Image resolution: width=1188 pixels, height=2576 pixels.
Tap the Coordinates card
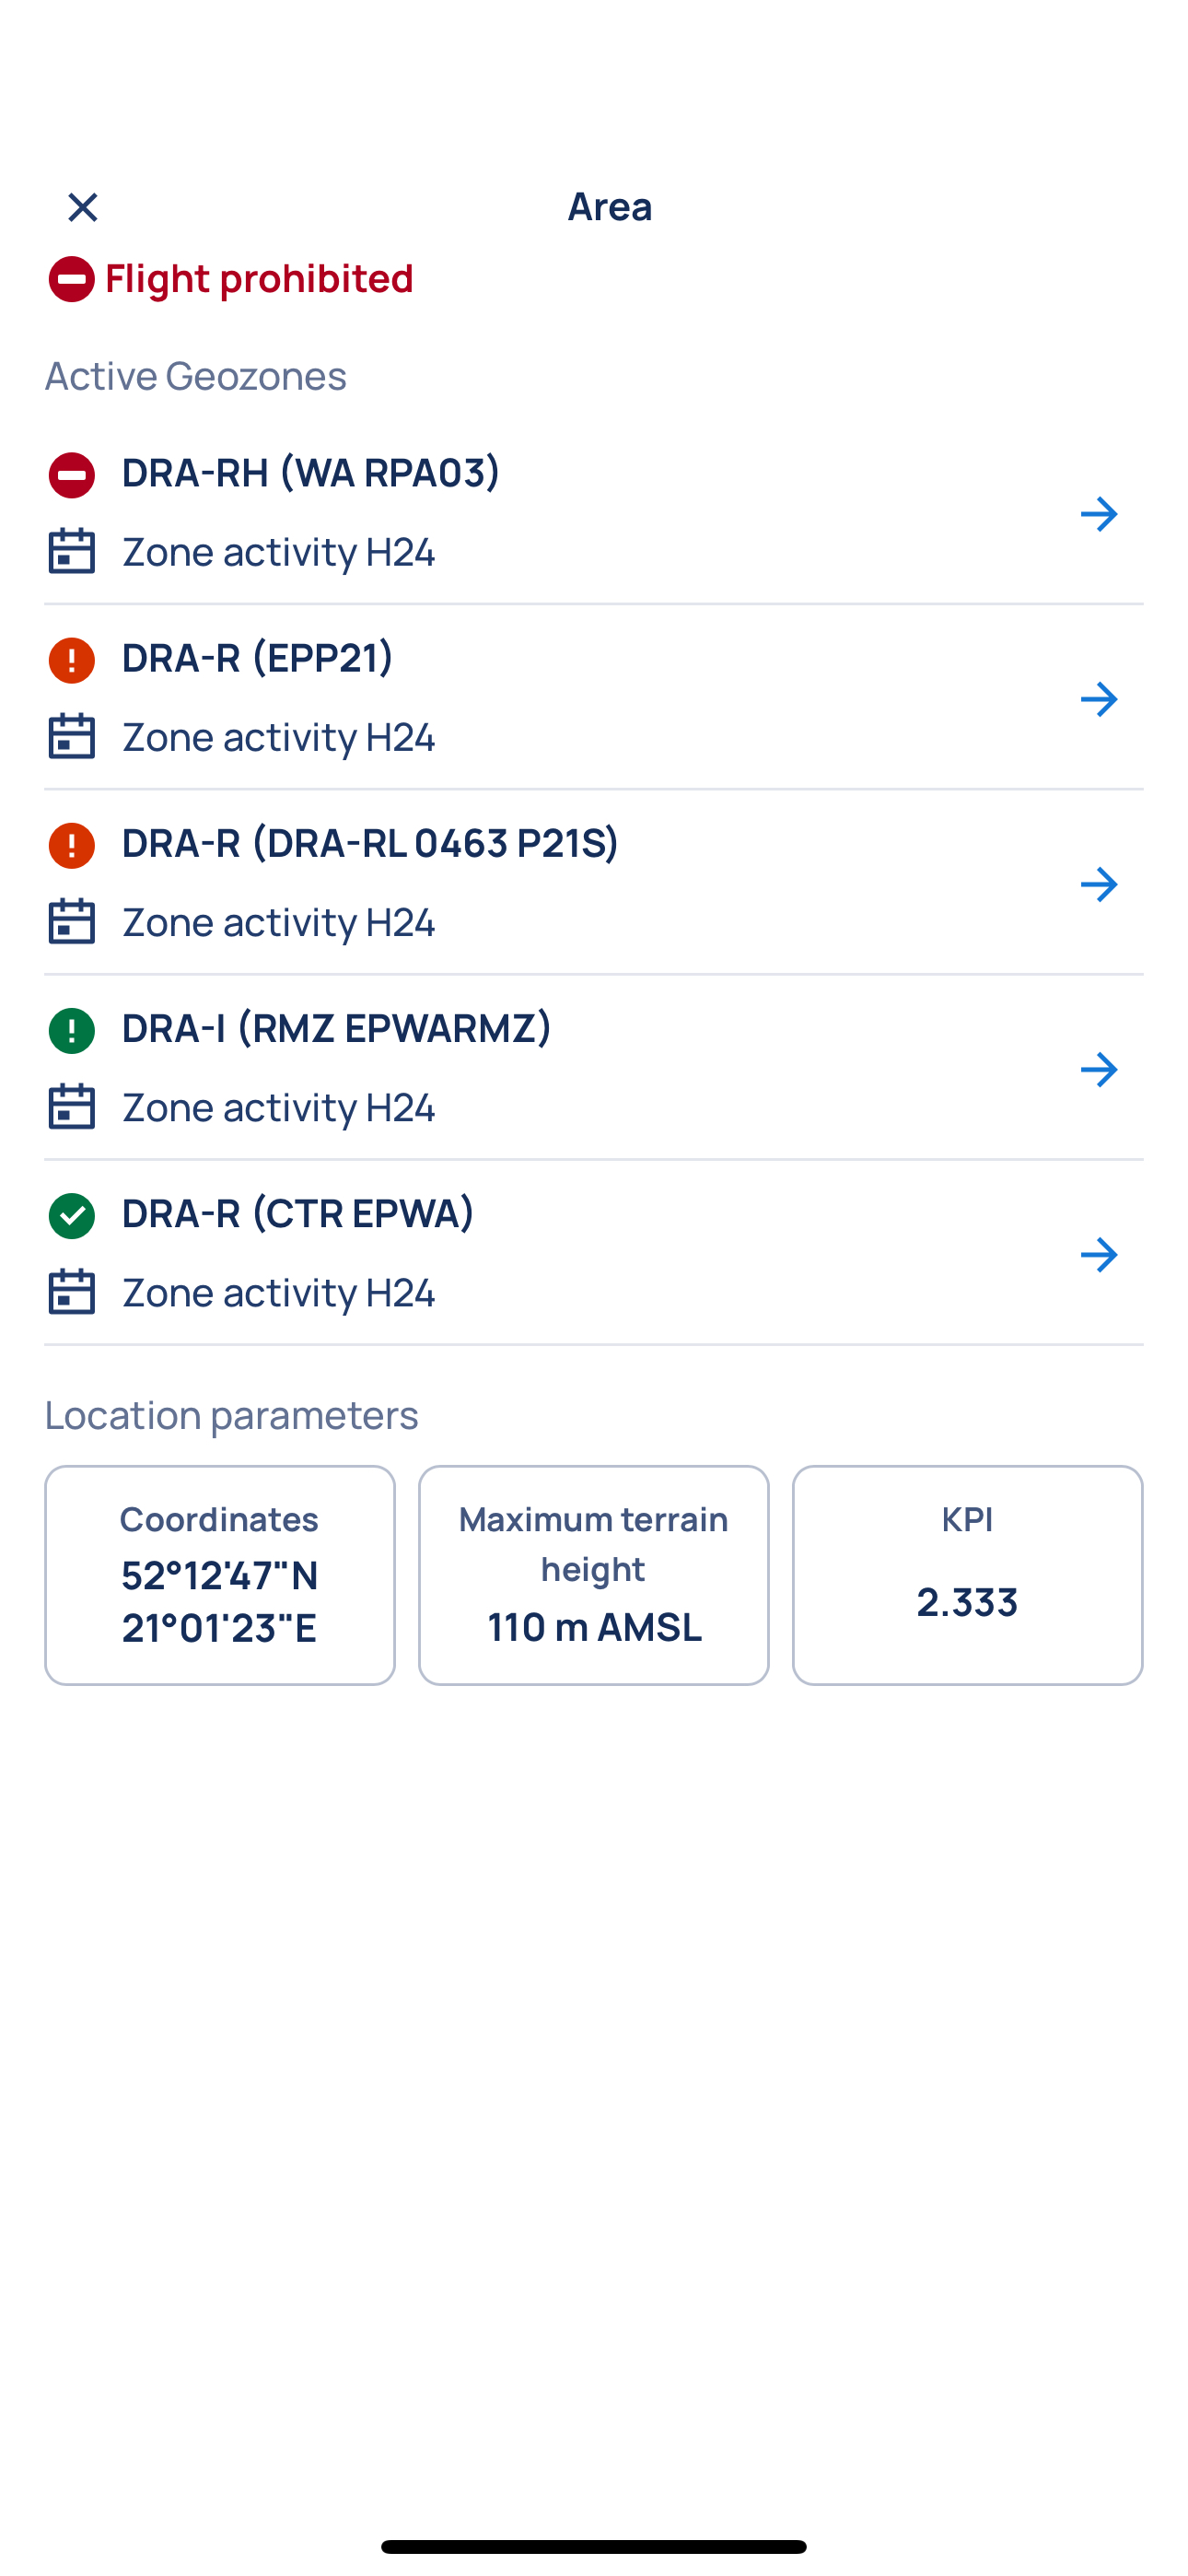(220, 1575)
